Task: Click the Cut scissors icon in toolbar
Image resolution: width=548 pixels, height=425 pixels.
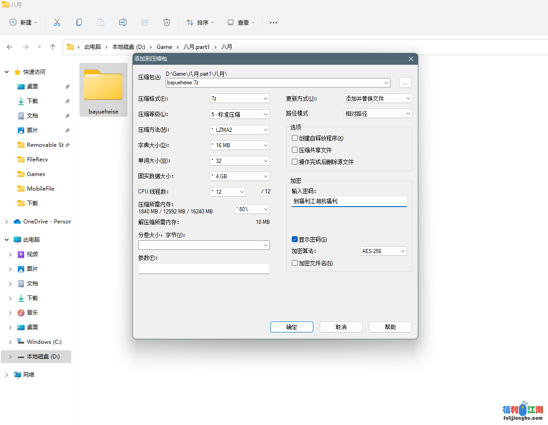Action: click(x=57, y=22)
